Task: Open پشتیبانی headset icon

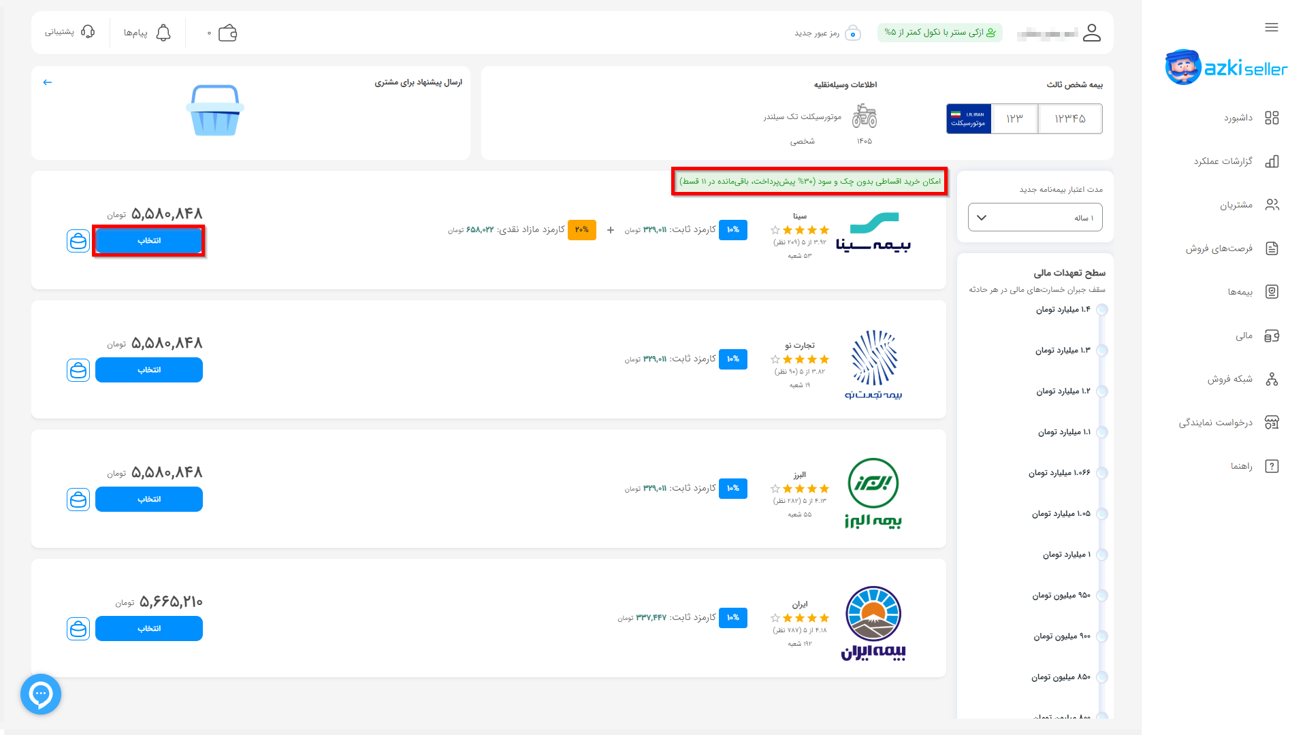Action: coord(88,32)
